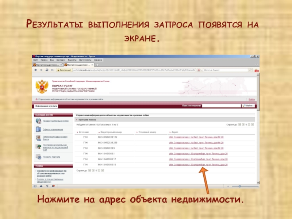Open the Правка menu
Screen dimensions: 292x219
pyautogui.click(x=44, y=60)
